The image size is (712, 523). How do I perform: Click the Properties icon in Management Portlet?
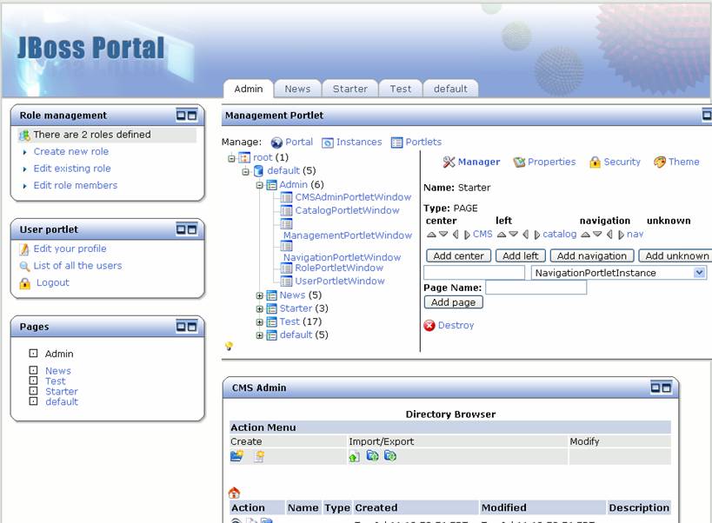519,162
